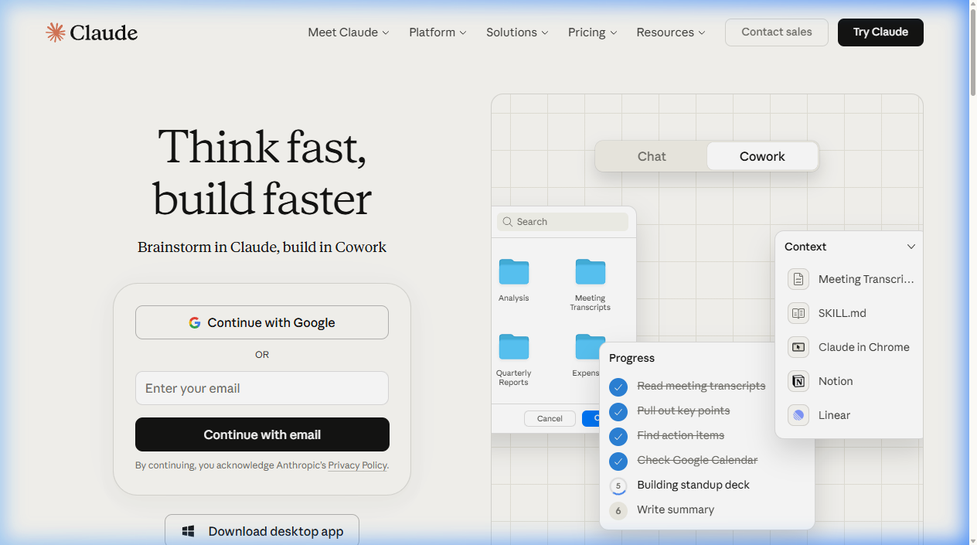The image size is (977, 545).
Task: Open the Analysis folder icon
Action: [514, 272]
